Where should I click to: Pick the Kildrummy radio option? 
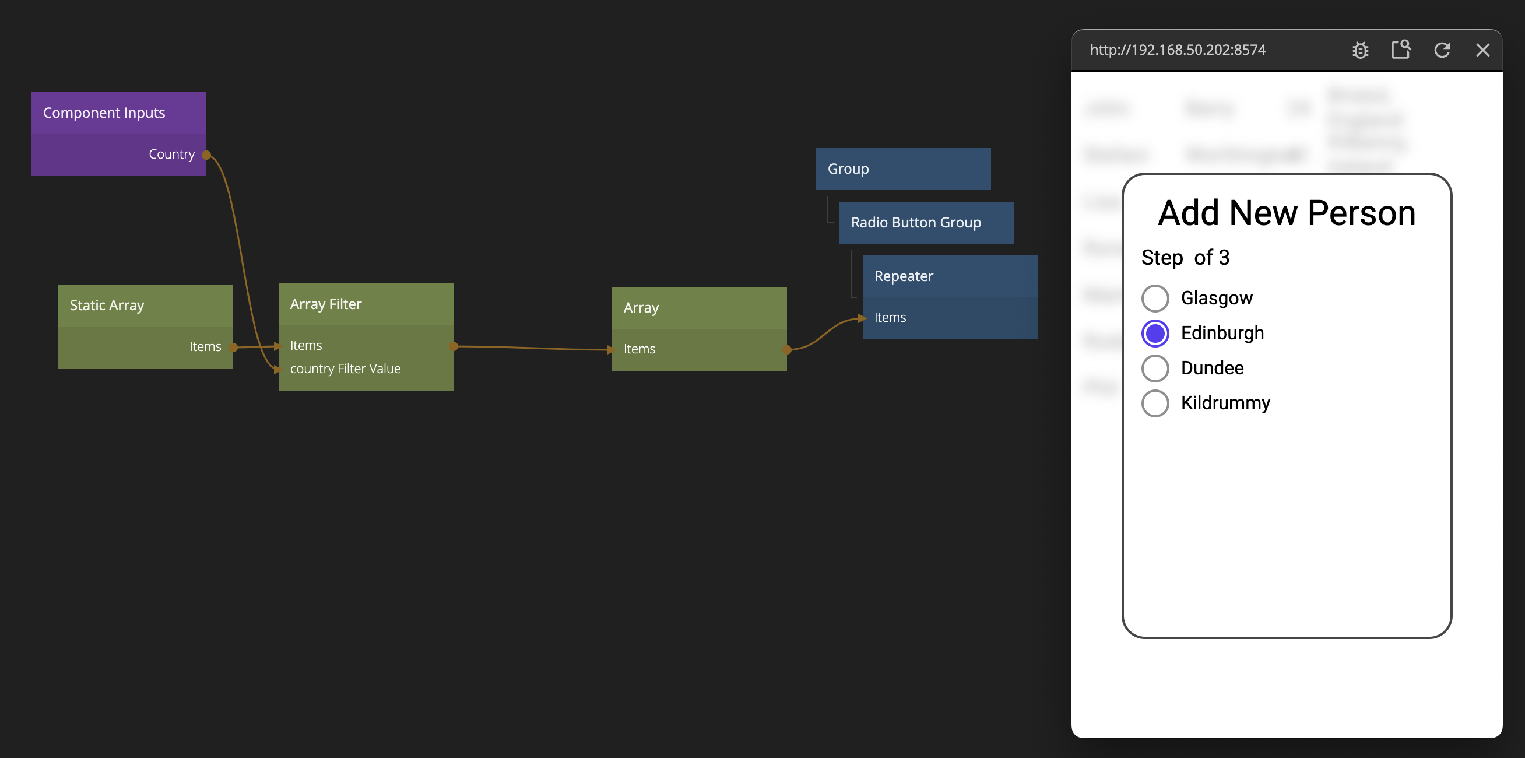(x=1154, y=403)
